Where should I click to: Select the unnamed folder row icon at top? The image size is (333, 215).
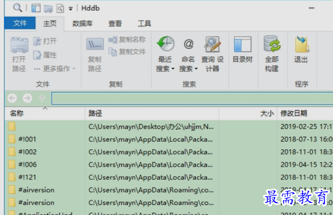click(x=12, y=126)
